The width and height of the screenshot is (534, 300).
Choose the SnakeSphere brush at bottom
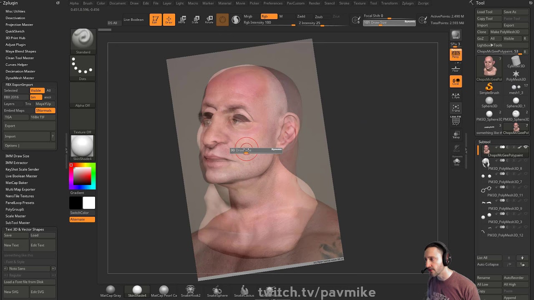tap(217, 291)
